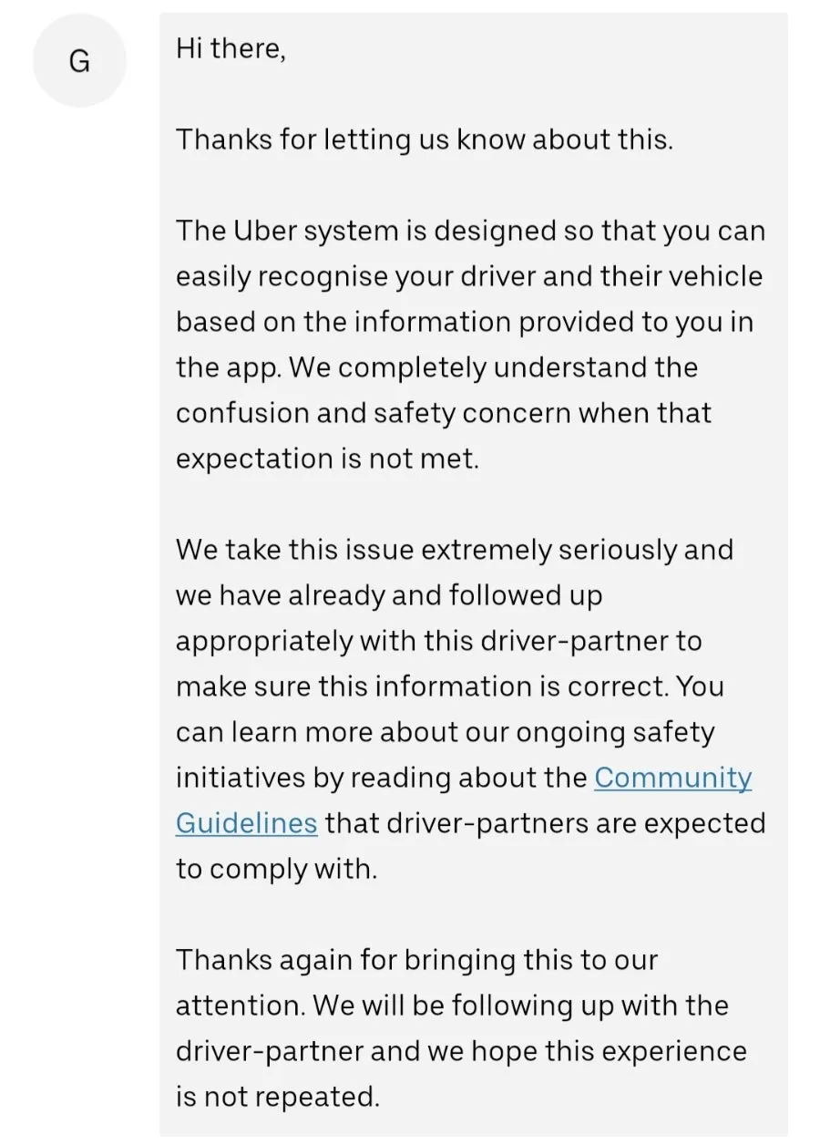Click 'Thanks for letting us know about this.'

tap(425, 139)
